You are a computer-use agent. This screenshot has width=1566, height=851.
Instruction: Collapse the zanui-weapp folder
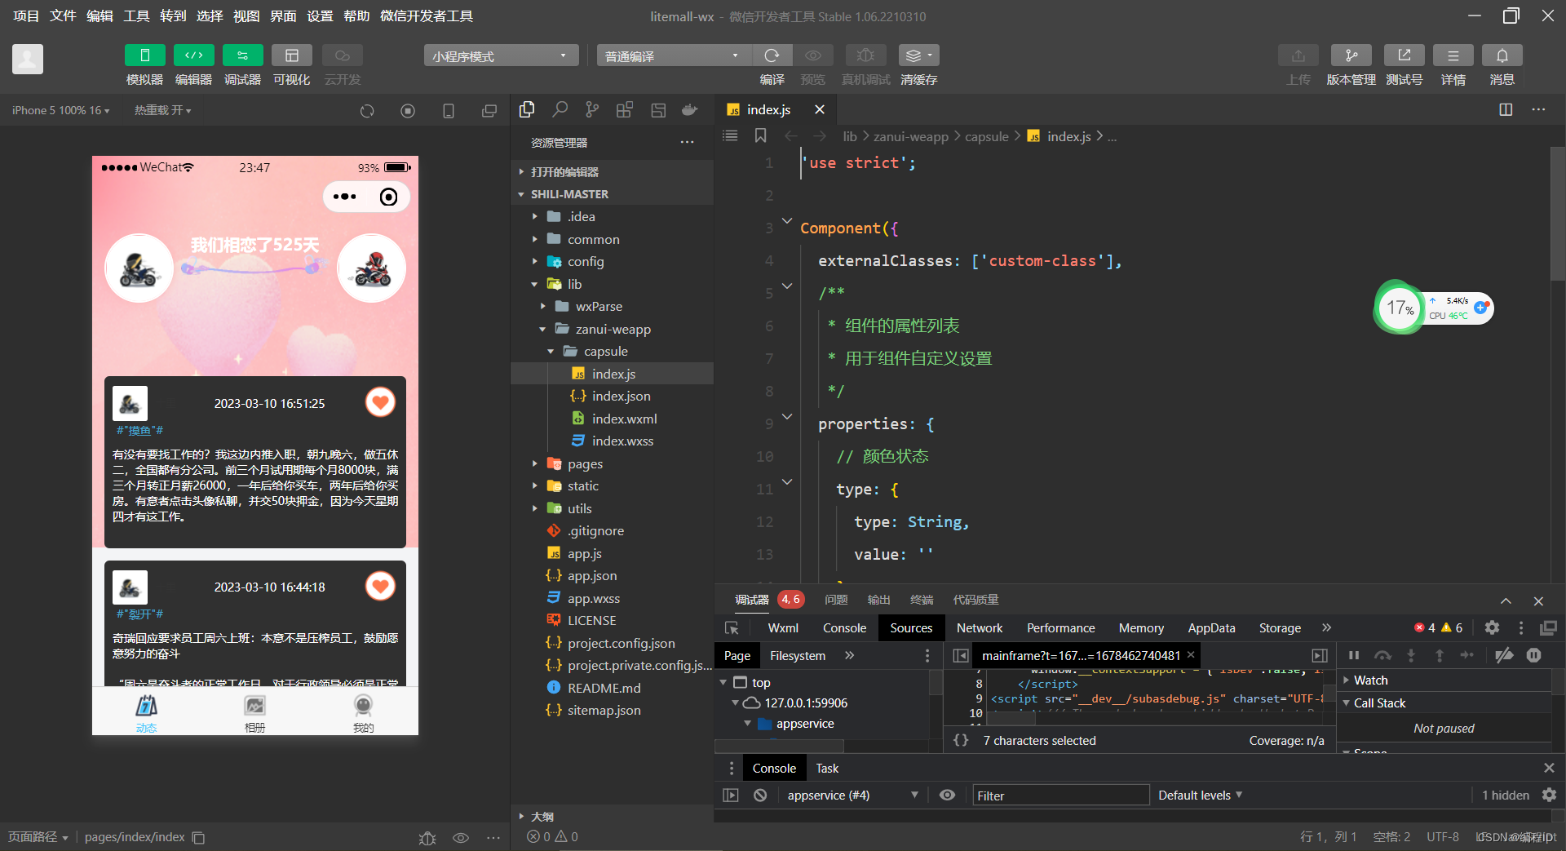[x=612, y=329]
